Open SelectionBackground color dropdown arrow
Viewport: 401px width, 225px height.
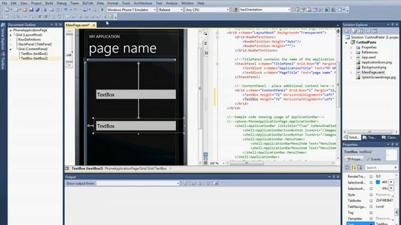pyautogui.click(x=391, y=182)
